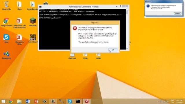Click the Administrator: Command Prompt title bar
The height and width of the screenshot is (104, 185).
tap(84, 7)
